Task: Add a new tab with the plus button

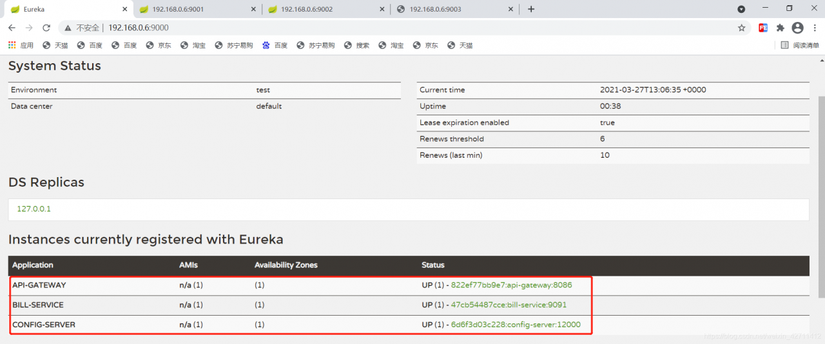Action: (531, 9)
